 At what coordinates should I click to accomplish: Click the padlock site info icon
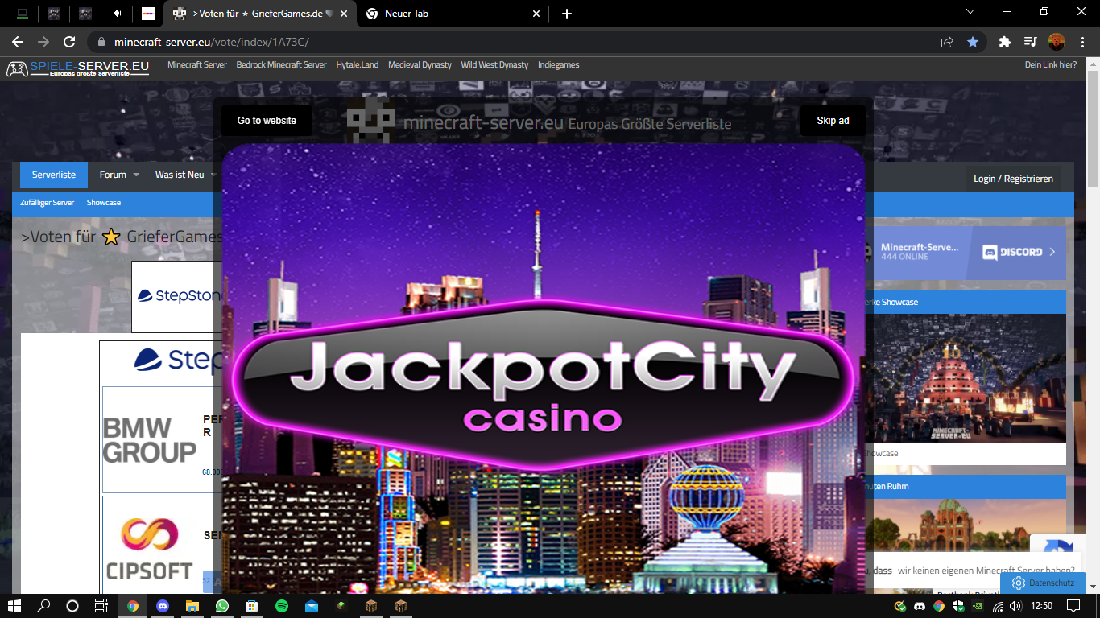pyautogui.click(x=101, y=42)
